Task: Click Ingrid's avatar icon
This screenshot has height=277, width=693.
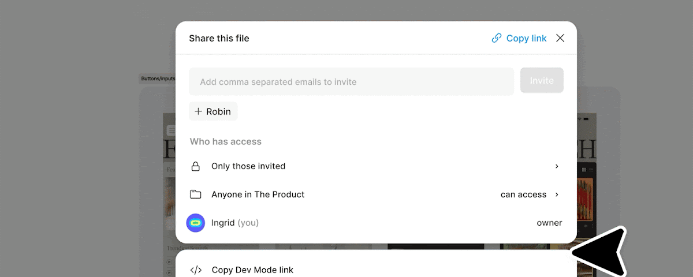Action: [x=196, y=223]
